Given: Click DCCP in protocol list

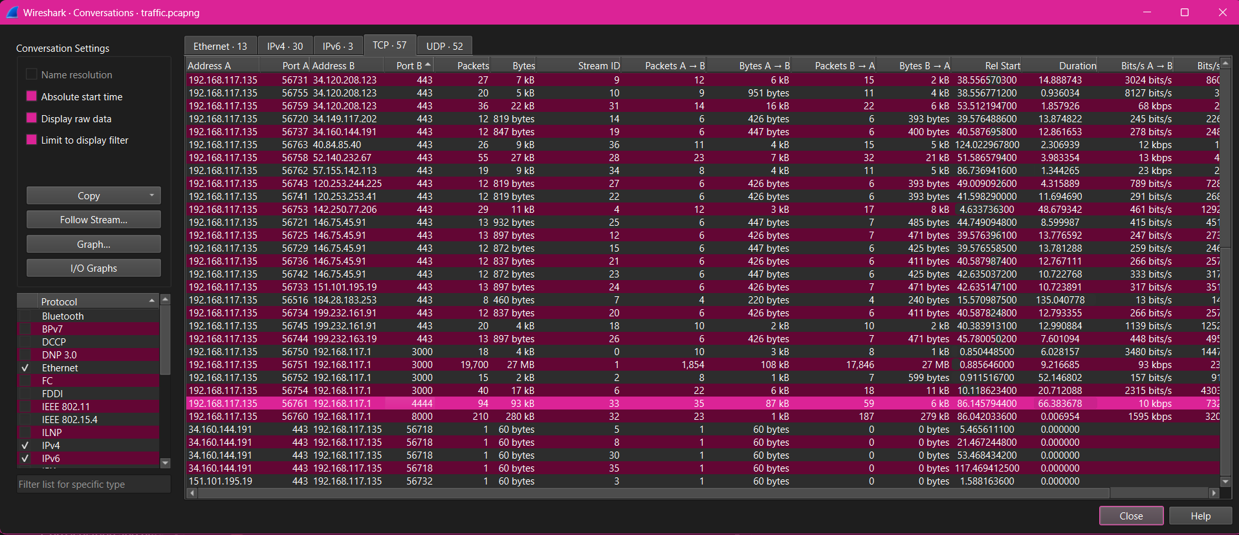Looking at the screenshot, I should [x=54, y=342].
